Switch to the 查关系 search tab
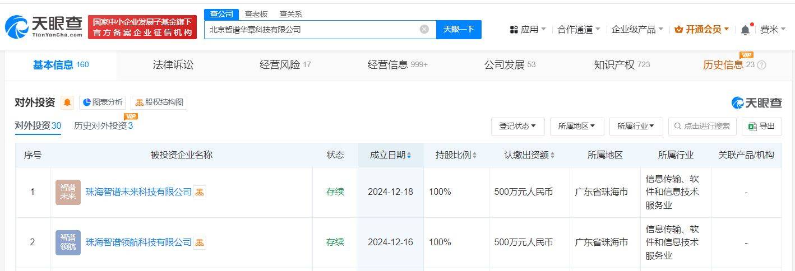 [x=291, y=14]
